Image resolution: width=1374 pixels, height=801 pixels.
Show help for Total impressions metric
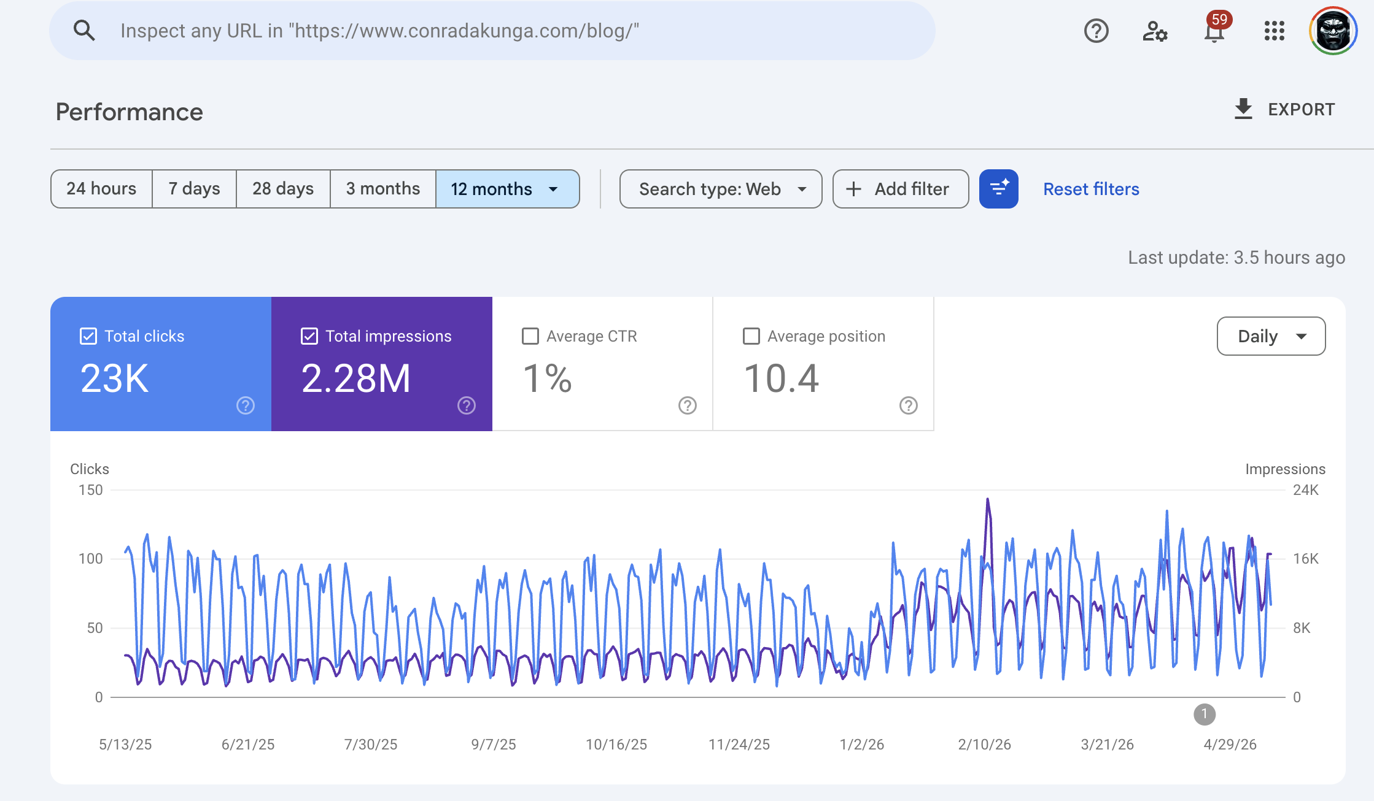coord(467,405)
